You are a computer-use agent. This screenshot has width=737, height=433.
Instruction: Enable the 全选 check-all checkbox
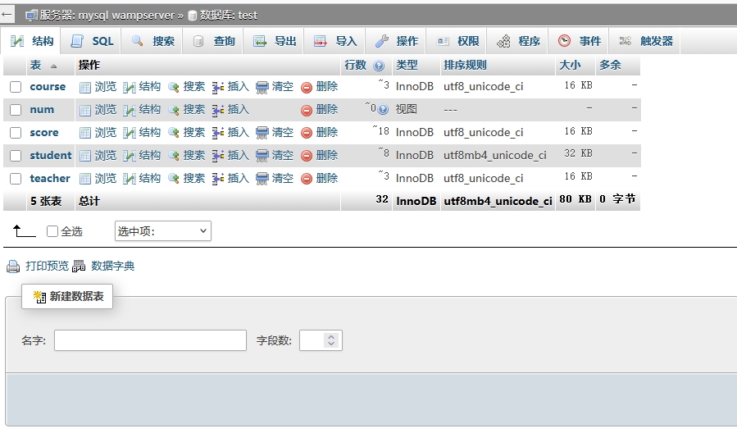tap(52, 232)
